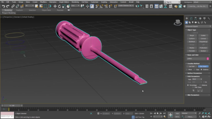Screen dimensions: 212x119
Task: Open the Modifiers menu
Action: pyautogui.click(x=43, y=2)
